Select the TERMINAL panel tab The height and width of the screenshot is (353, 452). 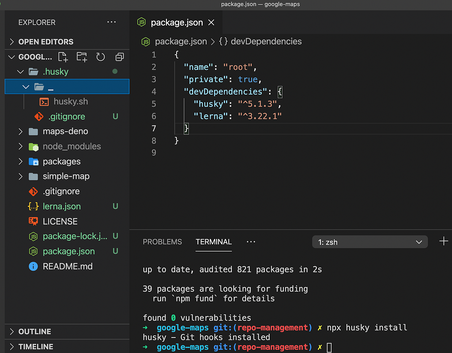pyautogui.click(x=214, y=242)
